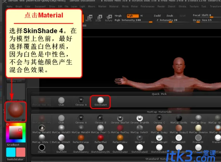
Task: Select Chrome A in the MatCap Materials list
Action: (81, 119)
